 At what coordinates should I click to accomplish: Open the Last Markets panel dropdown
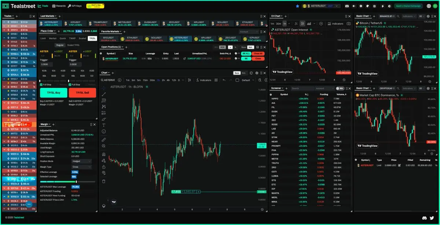click(48, 16)
